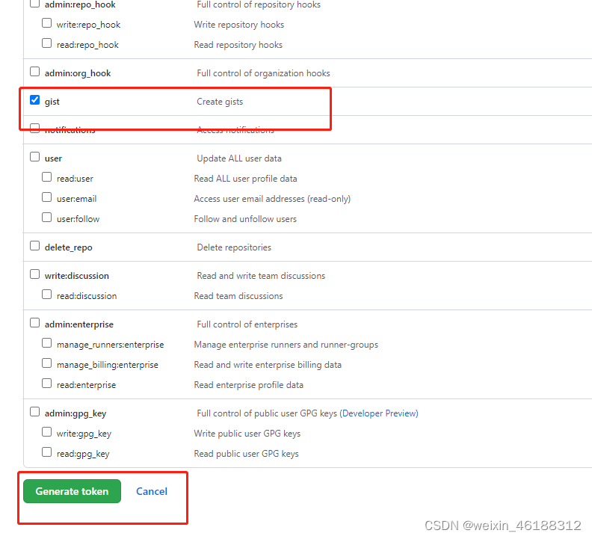The image size is (592, 539).
Task: Enable manage_runners:enterprise checkbox
Action: 47,343
